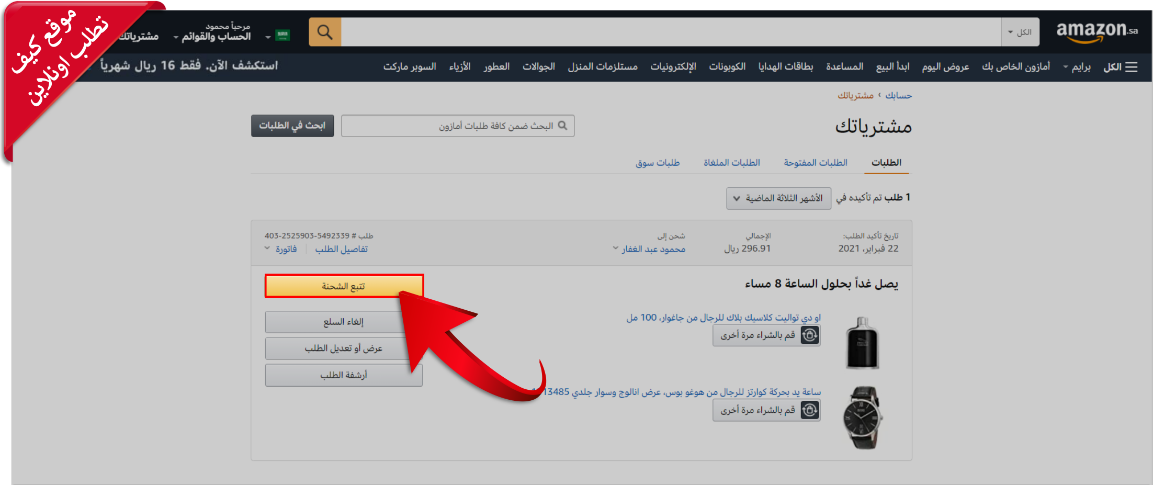Viewport: 1153px width, 485px height.
Task: Expand the search category 'الكل' dropdown
Action: (1020, 32)
